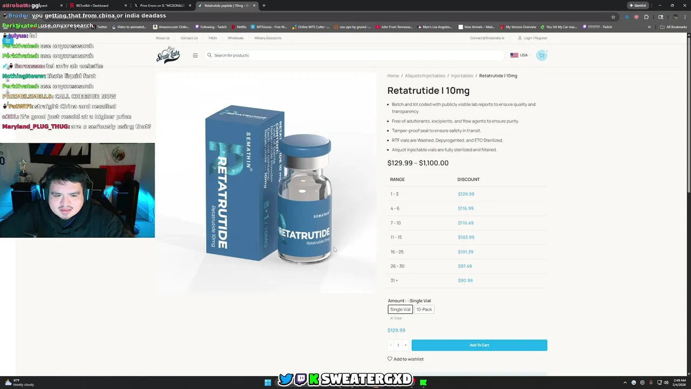The height and width of the screenshot is (389, 691).
Task: Select the Single Vial amount option
Action: [x=400, y=310]
